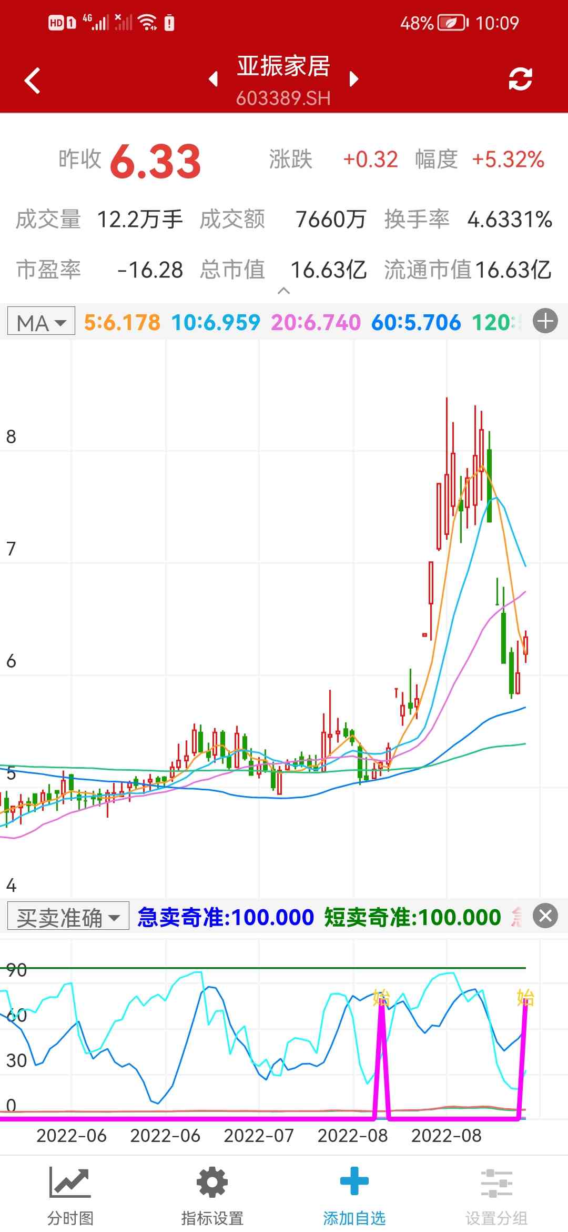Tap the 急卖奇准 indicator value label
Screen dimensions: 568x1232
pyautogui.click(x=226, y=918)
